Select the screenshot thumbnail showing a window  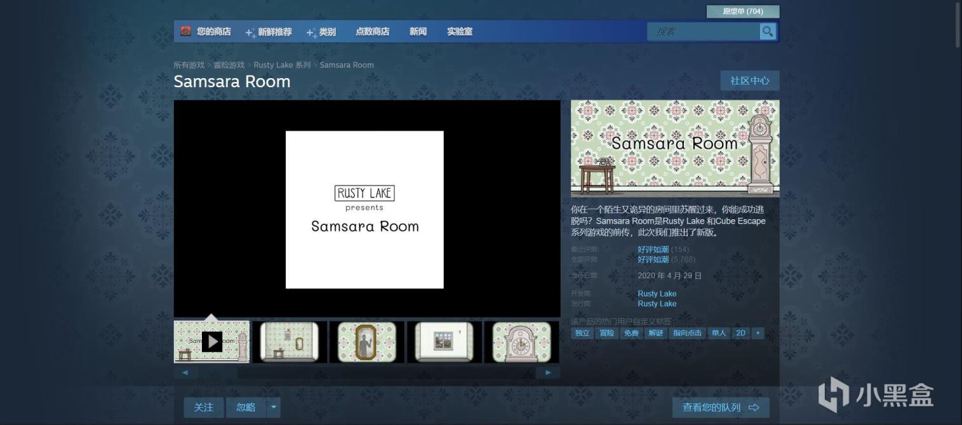[444, 342]
